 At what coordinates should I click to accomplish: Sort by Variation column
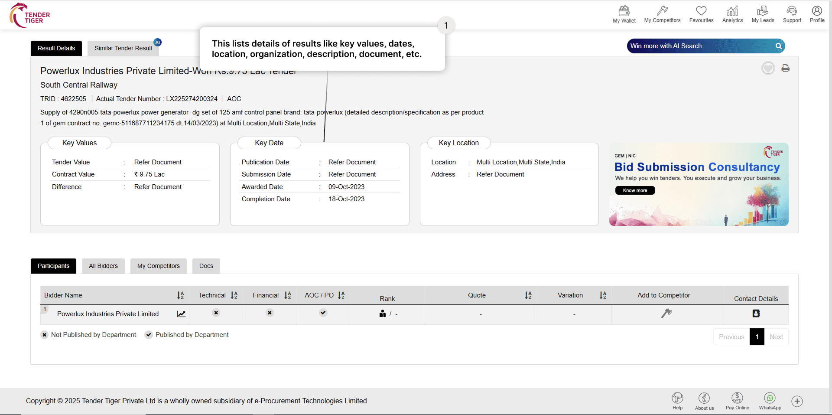(x=602, y=295)
